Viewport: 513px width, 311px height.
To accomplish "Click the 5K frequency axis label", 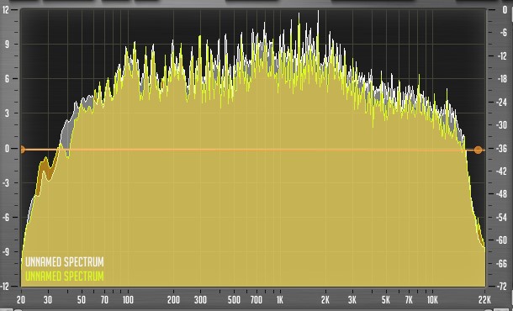I will pyautogui.click(x=386, y=300).
